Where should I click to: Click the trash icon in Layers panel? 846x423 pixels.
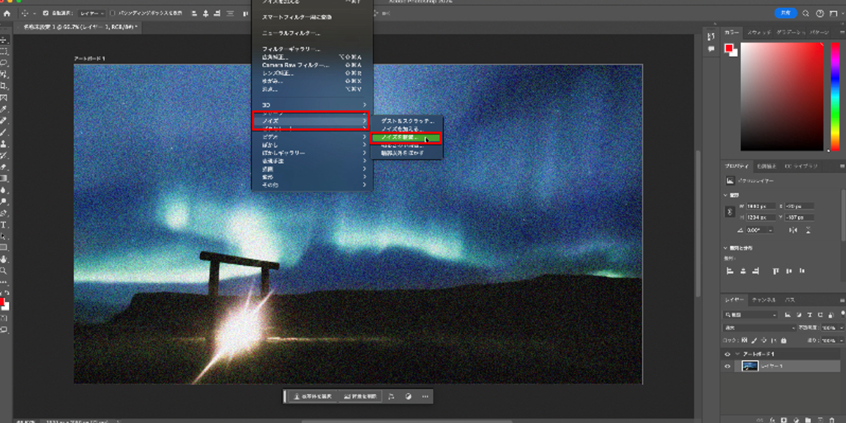[832, 420]
